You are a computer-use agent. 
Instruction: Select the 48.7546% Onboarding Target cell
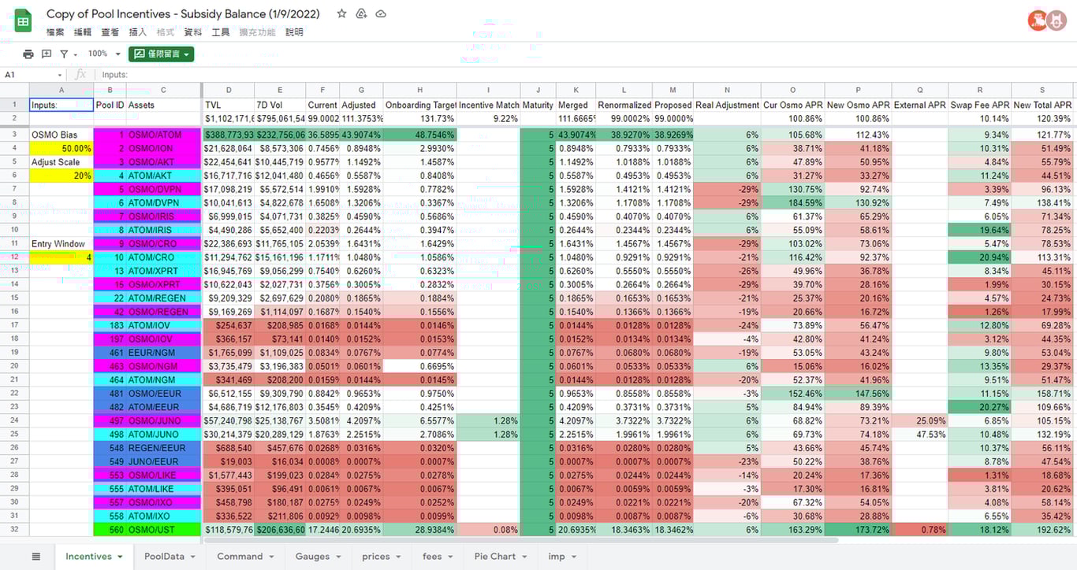pos(419,135)
